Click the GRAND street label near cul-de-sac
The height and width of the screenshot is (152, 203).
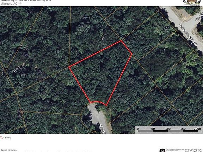point(103,128)
